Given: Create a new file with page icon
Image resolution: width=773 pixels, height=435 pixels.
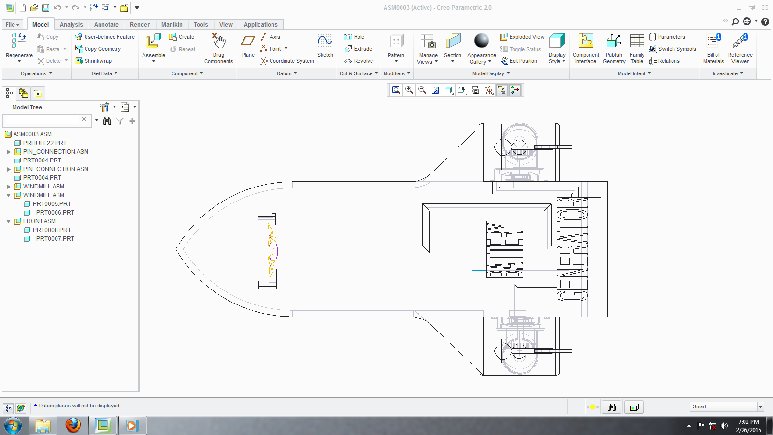Looking at the screenshot, I should coord(23,8).
